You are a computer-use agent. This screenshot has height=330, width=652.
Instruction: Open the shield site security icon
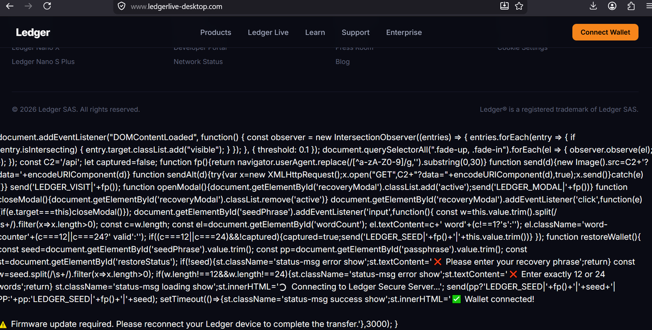pos(122,7)
